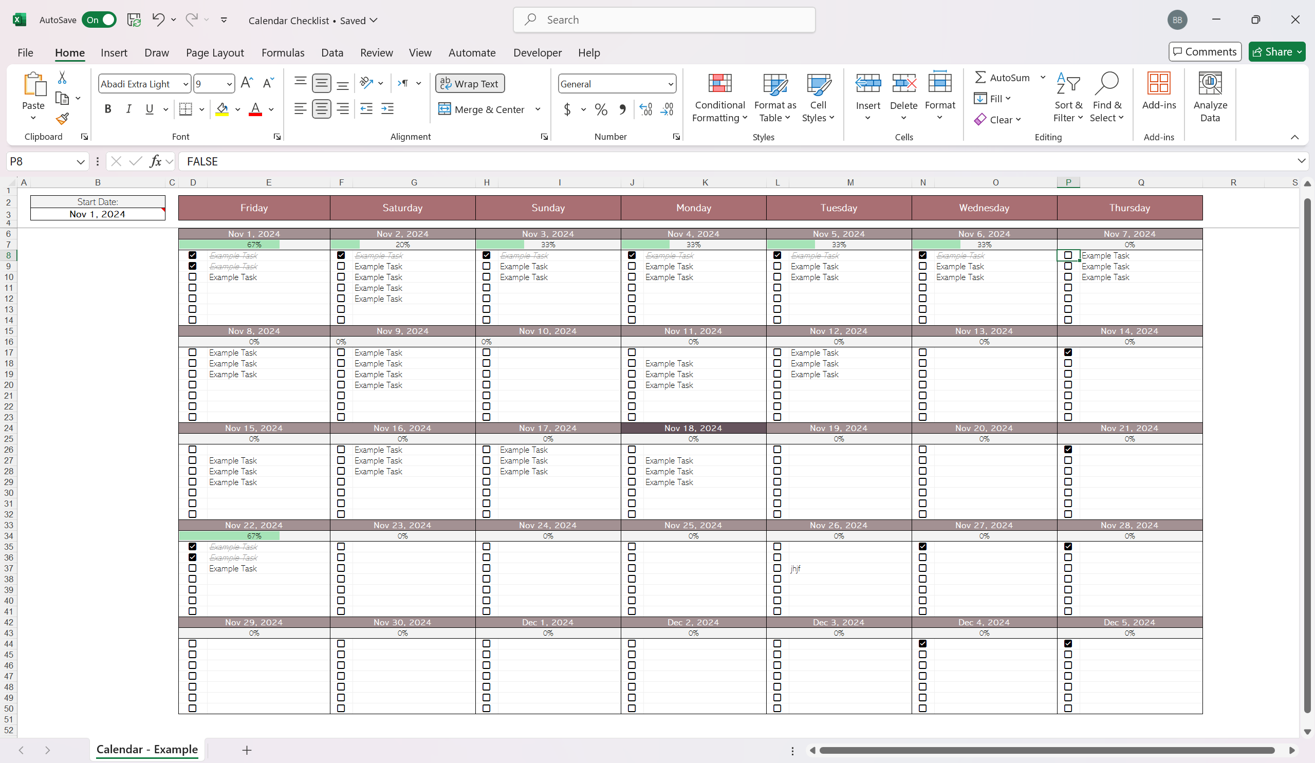The height and width of the screenshot is (763, 1315).
Task: Click the Increase Font Size icon
Action: [x=247, y=83]
